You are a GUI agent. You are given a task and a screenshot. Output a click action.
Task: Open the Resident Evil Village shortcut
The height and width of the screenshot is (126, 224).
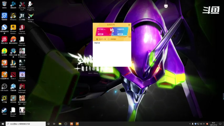[22, 64]
